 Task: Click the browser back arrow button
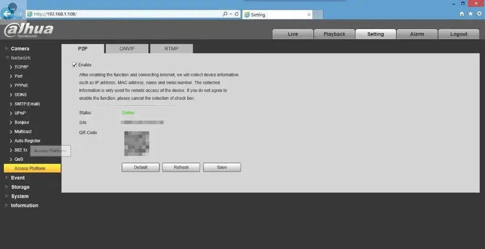[x=7, y=13]
